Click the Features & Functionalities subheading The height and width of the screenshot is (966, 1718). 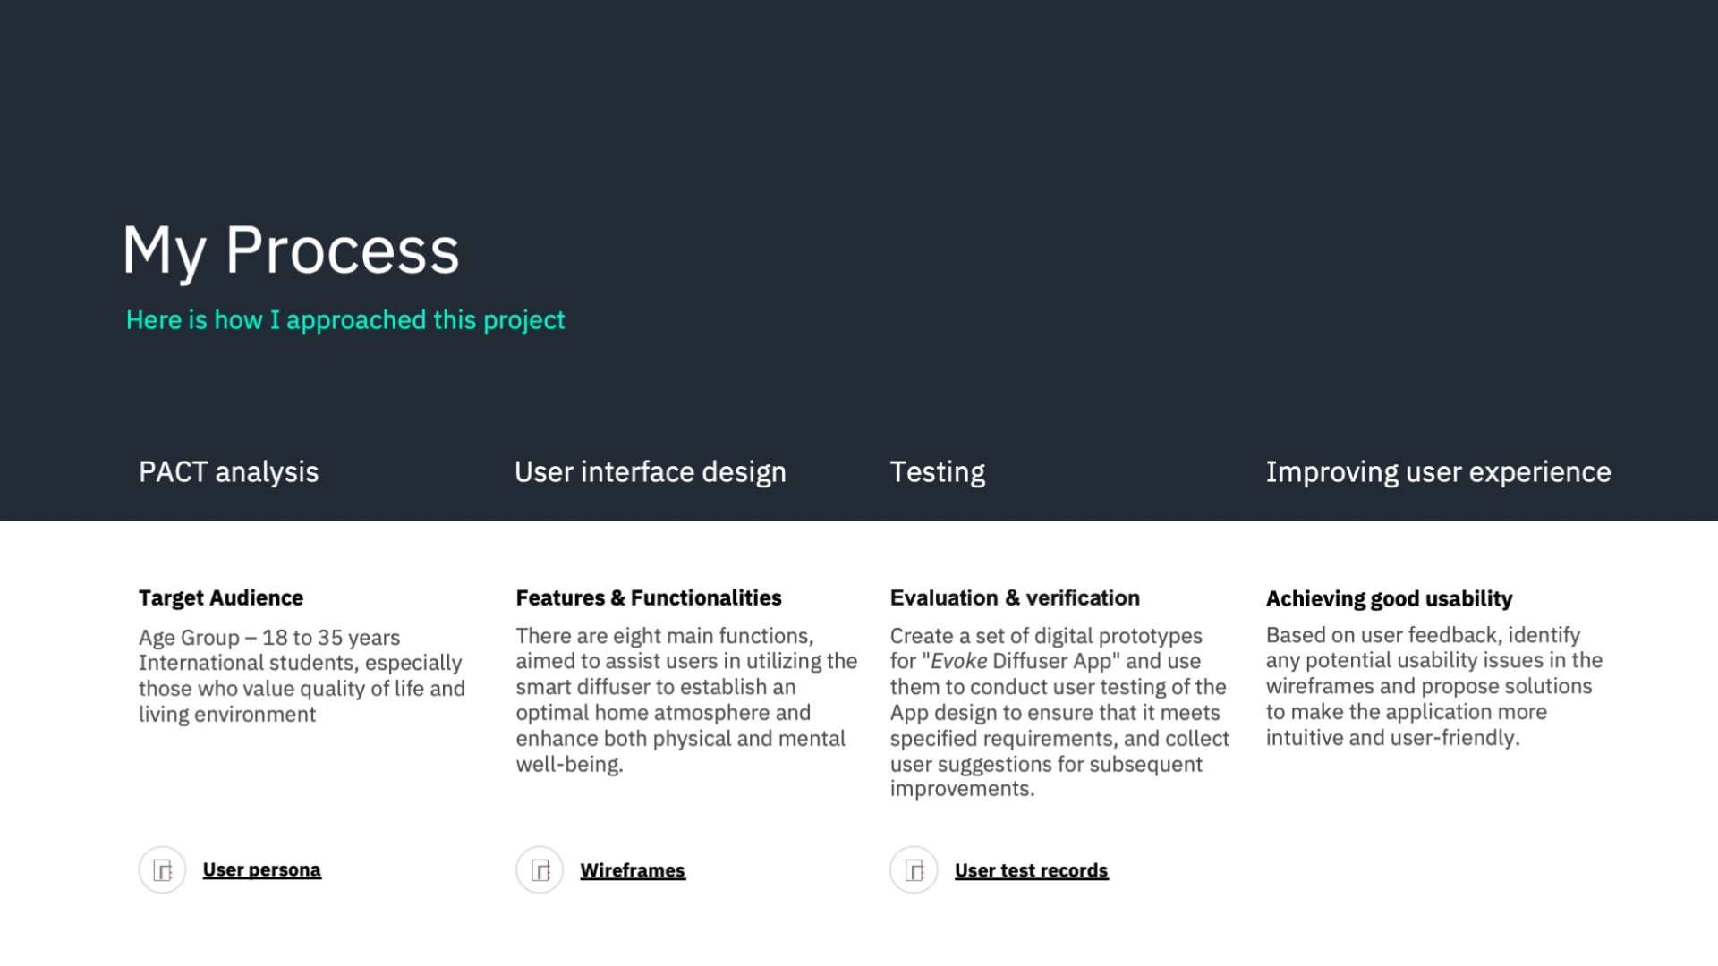pos(649,597)
